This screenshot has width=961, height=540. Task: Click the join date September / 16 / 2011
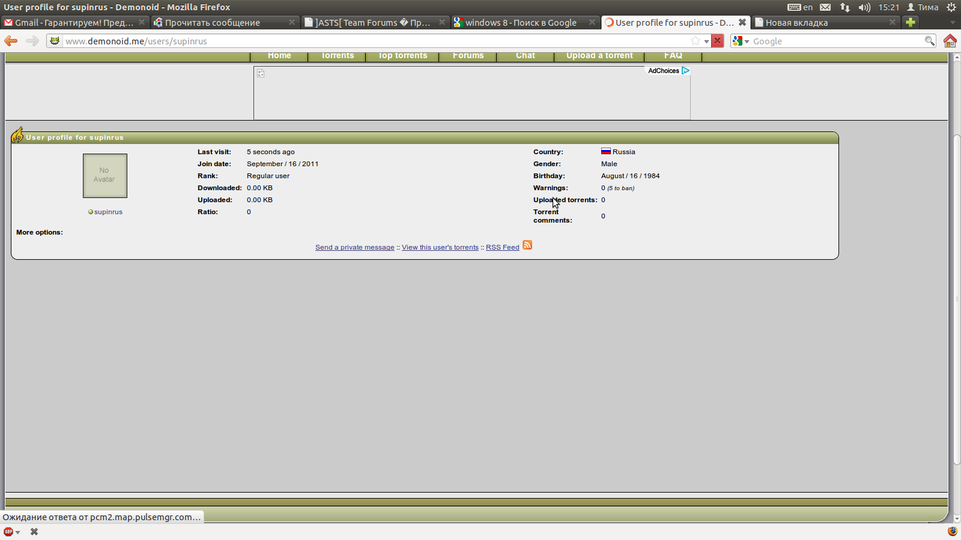pos(283,164)
